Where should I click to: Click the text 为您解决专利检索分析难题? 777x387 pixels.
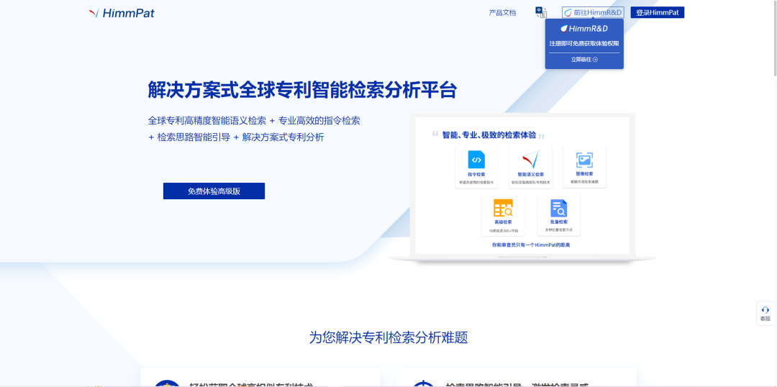[x=388, y=337]
